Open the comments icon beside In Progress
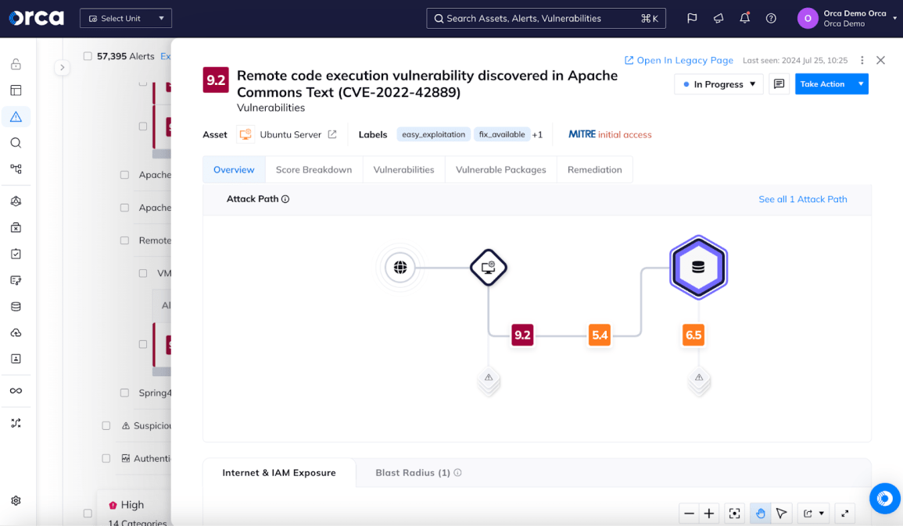 (x=779, y=84)
